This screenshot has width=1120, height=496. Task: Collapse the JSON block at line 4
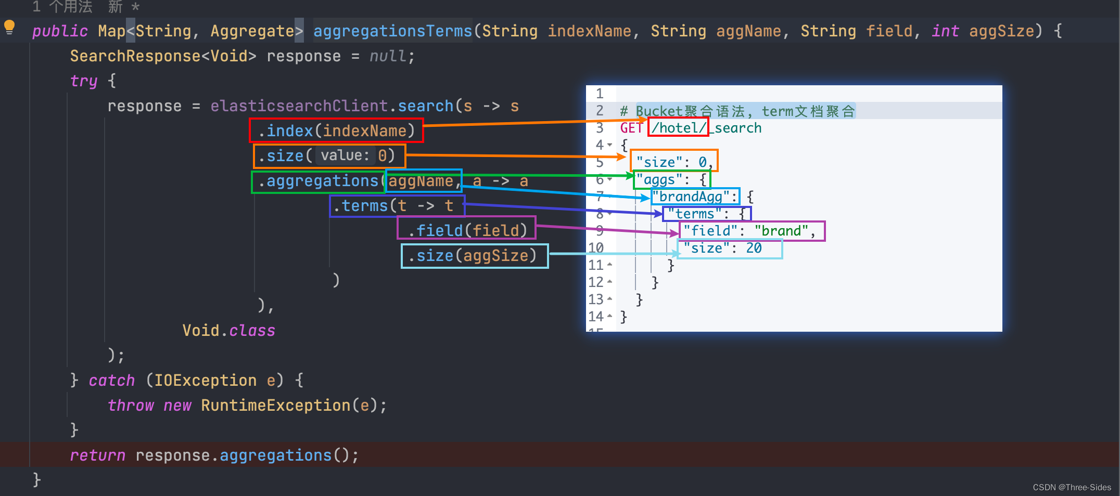point(609,145)
